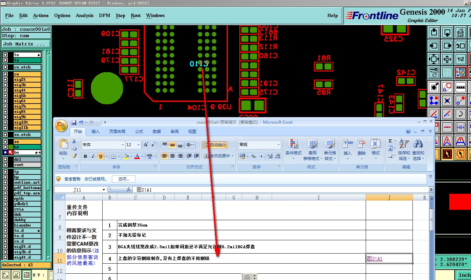Open the Genesis File menu
471x280 pixels.
(x=9, y=15)
